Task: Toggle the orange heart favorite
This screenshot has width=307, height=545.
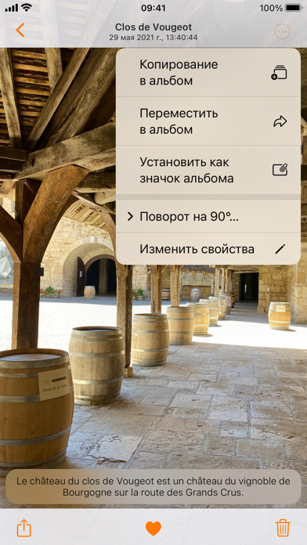Action: [153, 529]
